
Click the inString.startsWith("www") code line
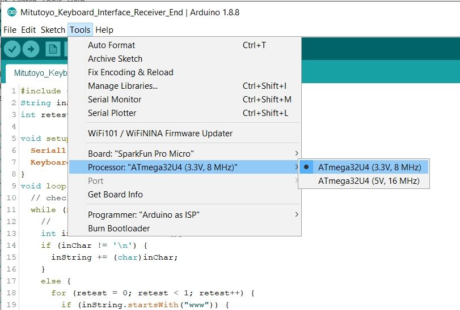click(145, 305)
